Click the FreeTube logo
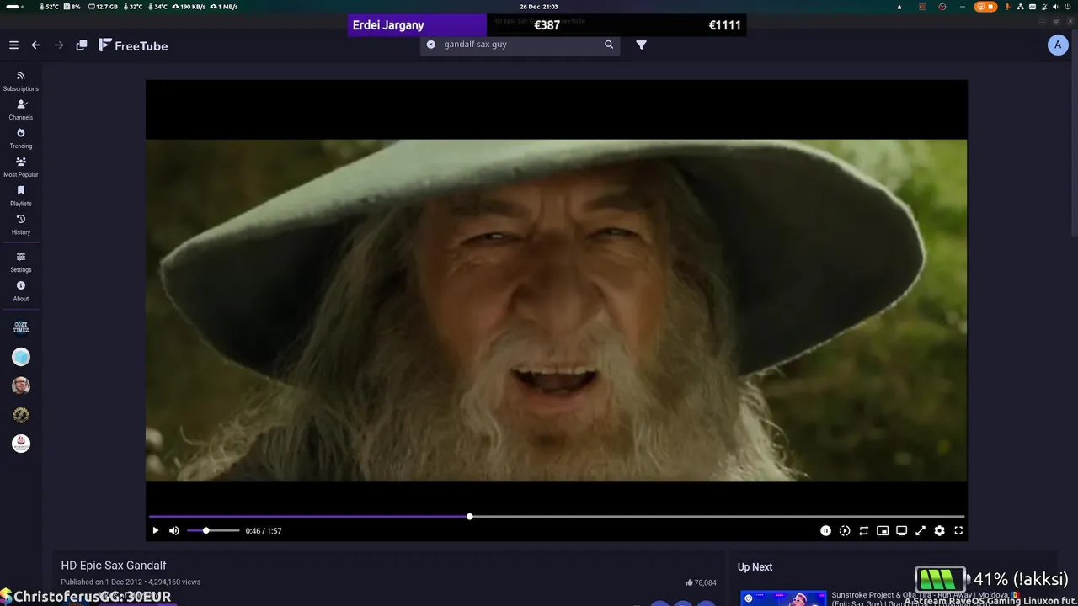1078x606 pixels. [x=133, y=45]
